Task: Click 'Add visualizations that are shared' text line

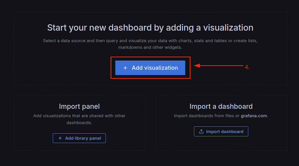Action: (x=79, y=116)
